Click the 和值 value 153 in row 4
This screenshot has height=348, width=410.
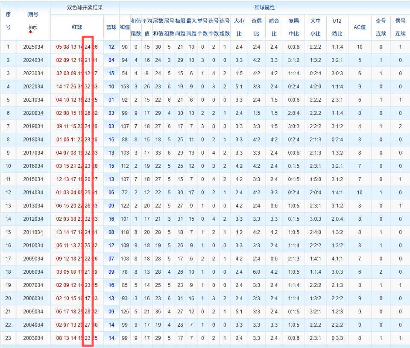[x=125, y=87]
